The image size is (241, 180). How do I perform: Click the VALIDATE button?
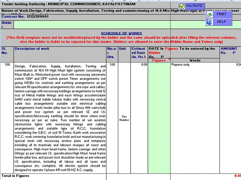[192, 6]
